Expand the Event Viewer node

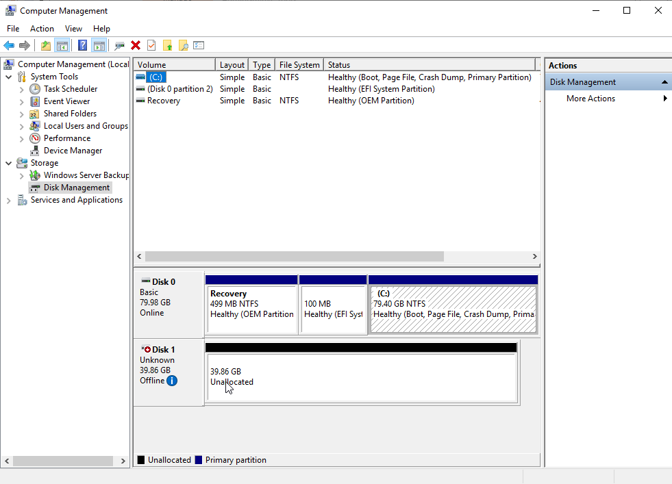[x=21, y=102]
